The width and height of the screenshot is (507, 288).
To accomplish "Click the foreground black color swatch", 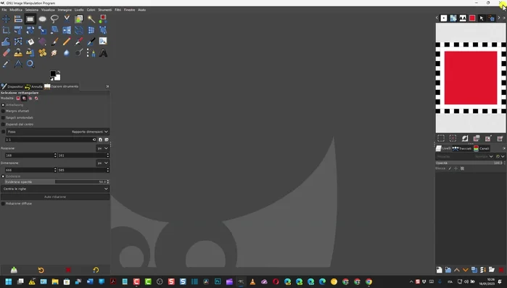I will coord(53,74).
